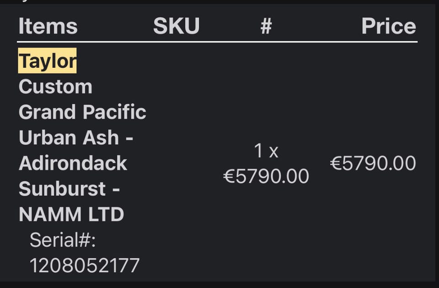439x288 pixels.
Task: Click the 1 x quantity text
Action: 266,151
